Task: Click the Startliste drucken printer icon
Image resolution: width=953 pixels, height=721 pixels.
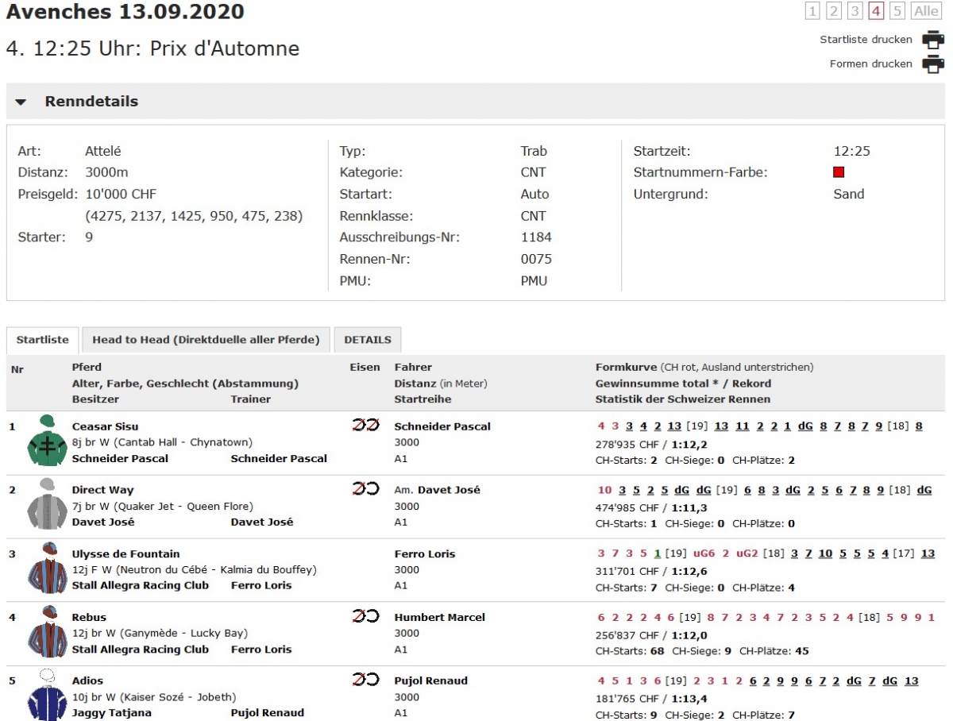Action: coord(932,40)
